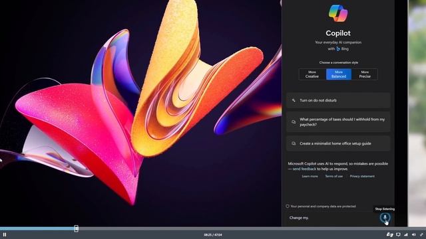
Task: Click the "Choose a conversation style" label
Action: [x=339, y=62]
